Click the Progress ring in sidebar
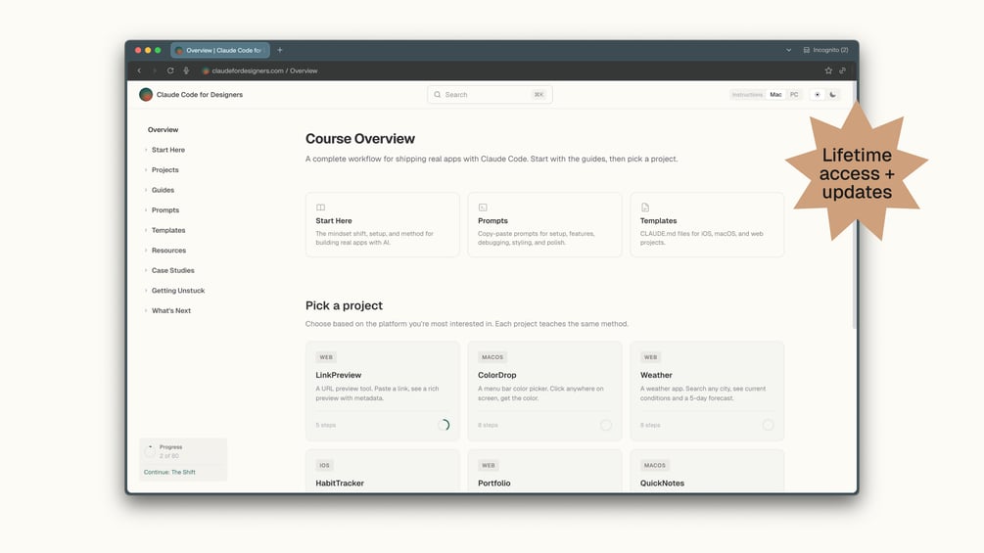Screen dimensions: 984x553 point(150,451)
